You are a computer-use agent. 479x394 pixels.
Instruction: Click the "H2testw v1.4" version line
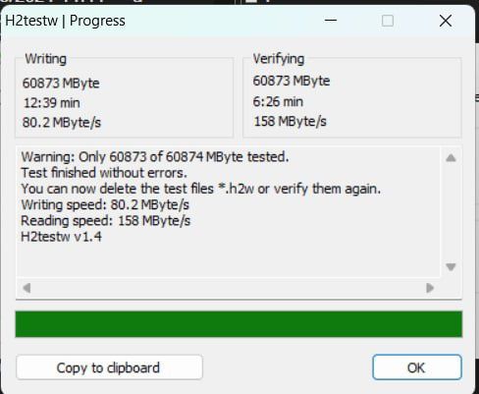click(x=61, y=237)
